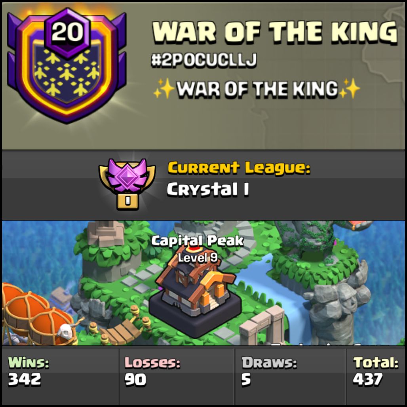Copy the clan tag #2POCUCLLJ
The image size is (407, 407).
(x=204, y=60)
